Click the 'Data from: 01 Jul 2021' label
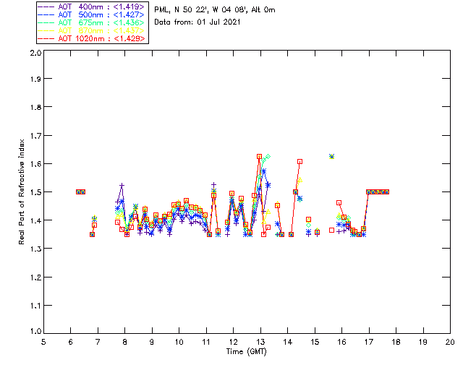Viewport: 463px width, 370px height. (x=197, y=22)
